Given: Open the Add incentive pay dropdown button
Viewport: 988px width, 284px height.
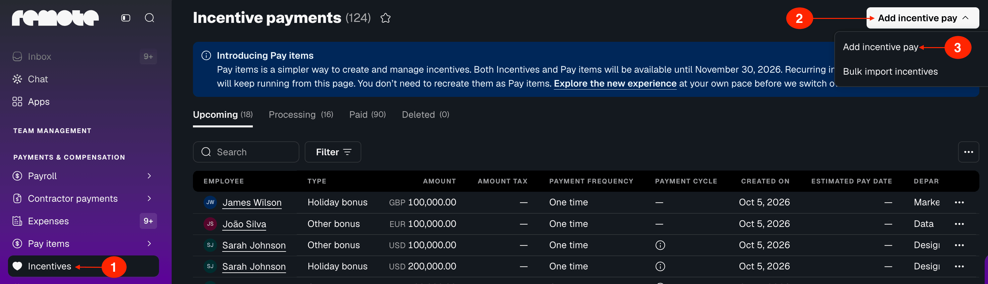Looking at the screenshot, I should pyautogui.click(x=922, y=18).
